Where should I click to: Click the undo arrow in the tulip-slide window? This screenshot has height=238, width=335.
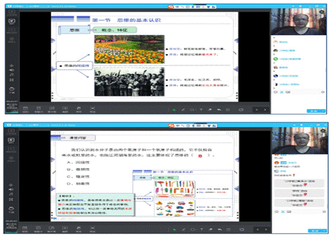[219, 110]
